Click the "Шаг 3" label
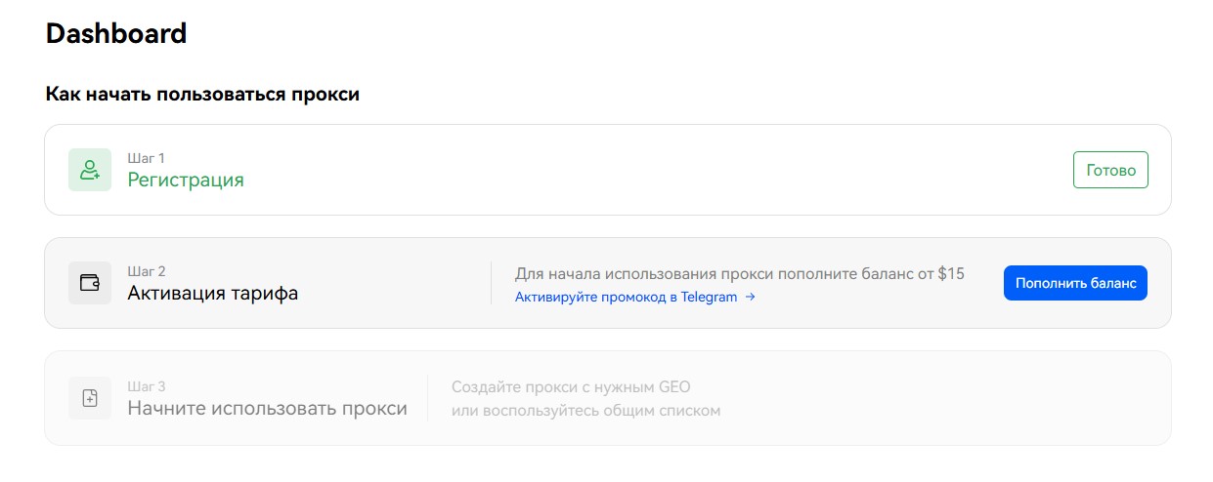1213x482 pixels. point(147,386)
